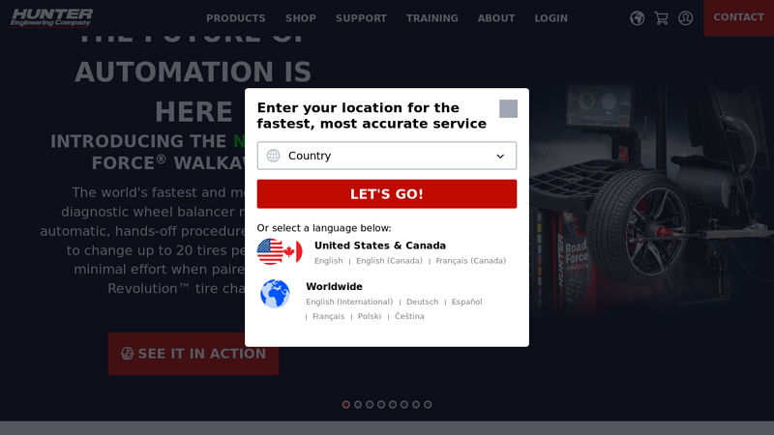Select the fourth carousel slide dot
This screenshot has height=435, width=774.
[381, 404]
